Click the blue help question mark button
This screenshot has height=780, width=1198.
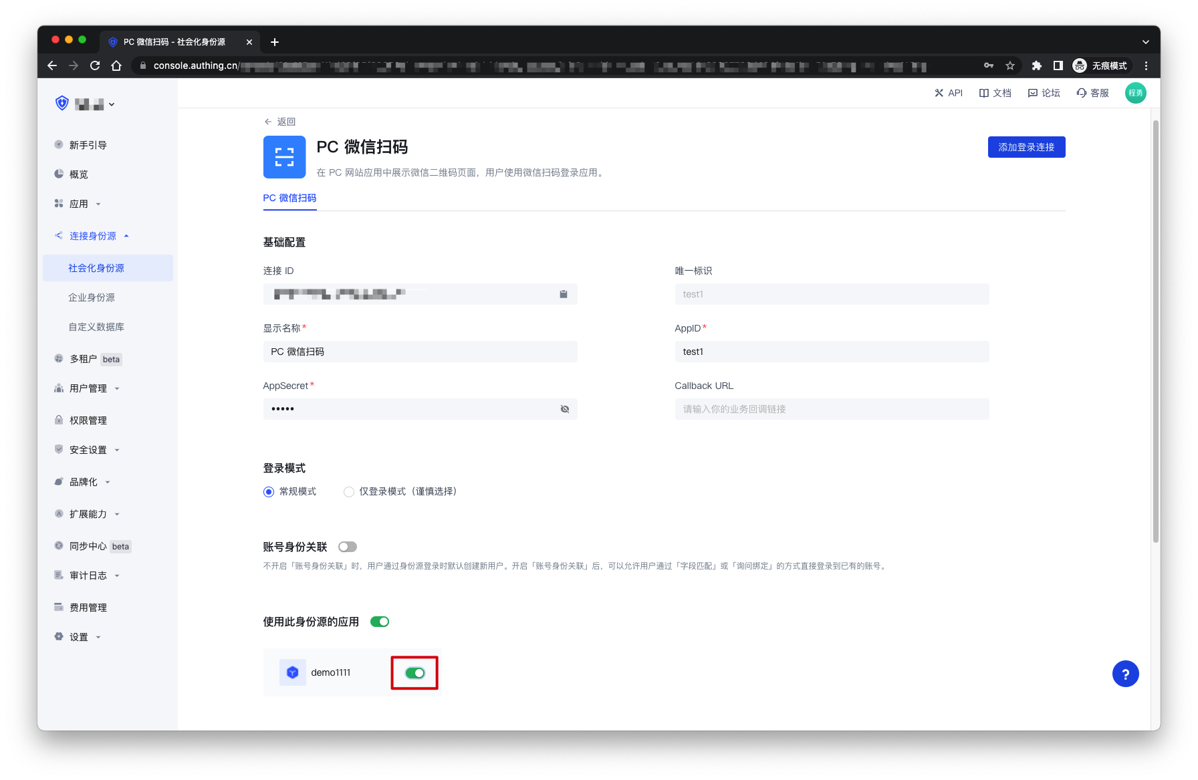(x=1125, y=674)
